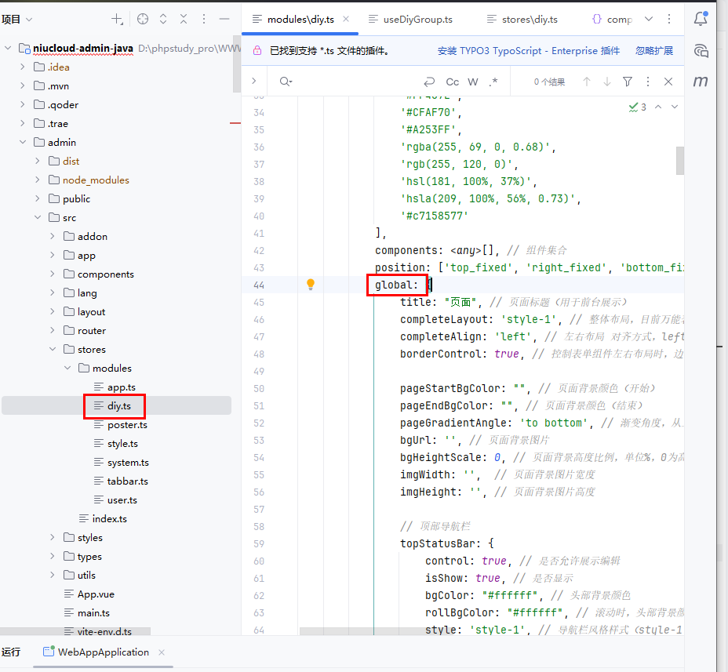Open the Maven tool window icon

coord(701,81)
